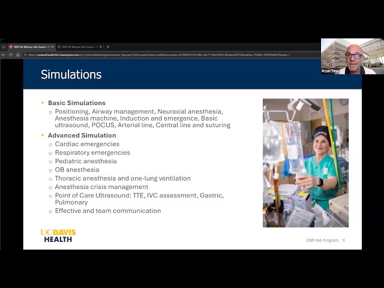
Task: Open a new browser tab with plus button
Action: coord(108,47)
